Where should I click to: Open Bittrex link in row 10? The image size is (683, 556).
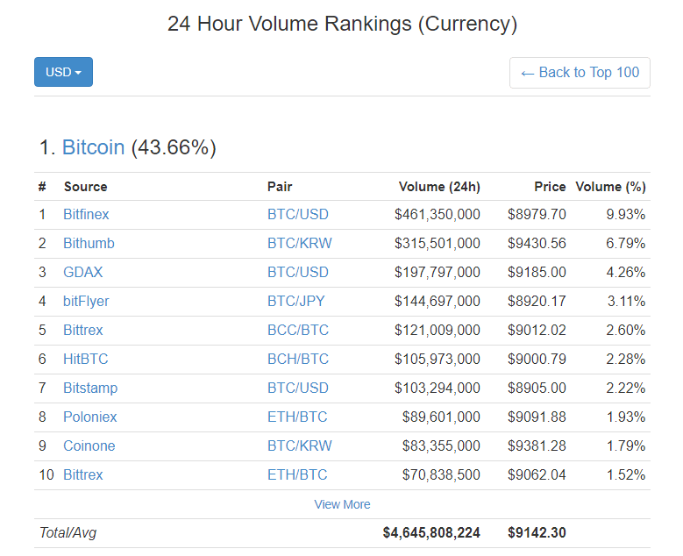[82, 474]
